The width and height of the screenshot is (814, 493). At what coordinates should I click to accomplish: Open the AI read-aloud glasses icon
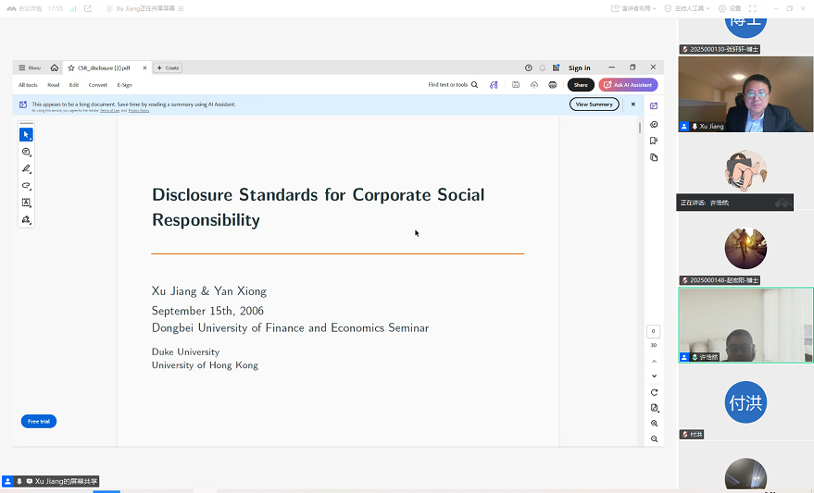(494, 85)
